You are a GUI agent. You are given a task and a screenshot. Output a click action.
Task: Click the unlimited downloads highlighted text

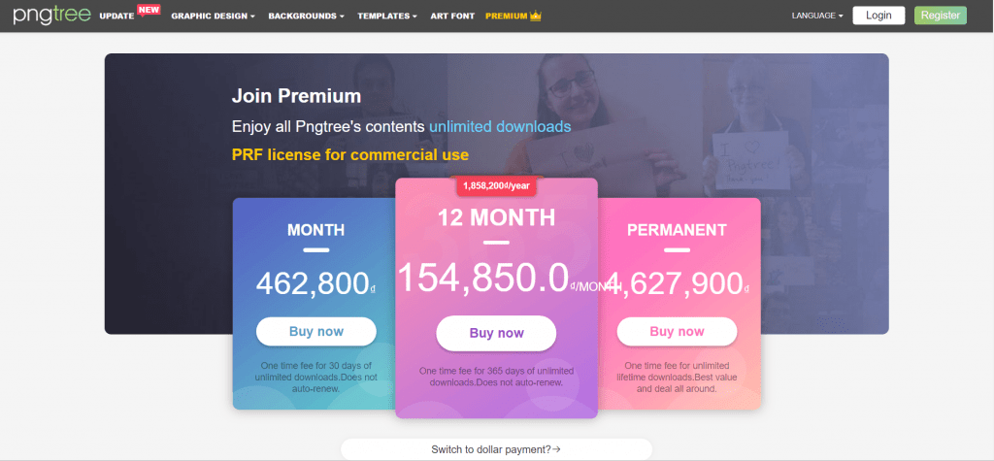(x=500, y=126)
